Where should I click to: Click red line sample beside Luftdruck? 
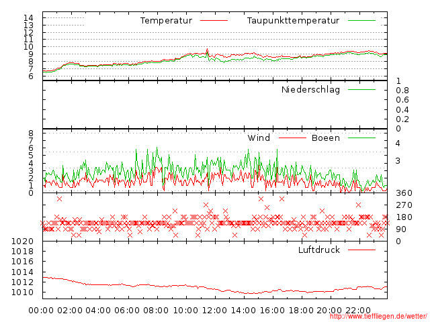pos(361,250)
